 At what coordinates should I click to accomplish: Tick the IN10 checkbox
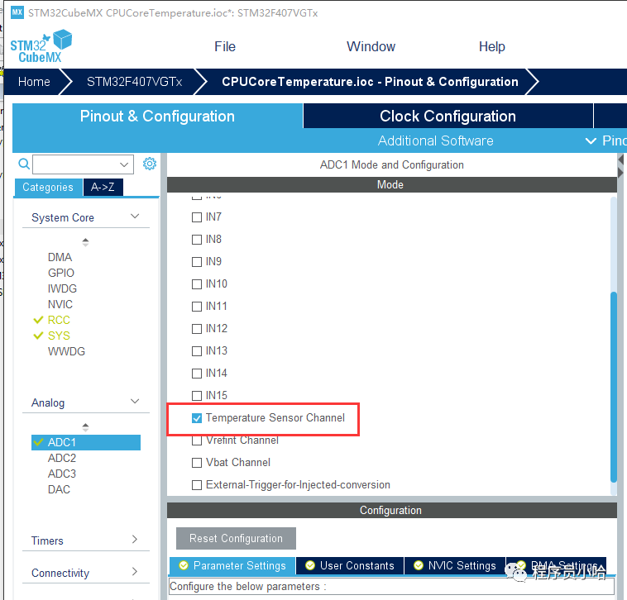point(197,284)
